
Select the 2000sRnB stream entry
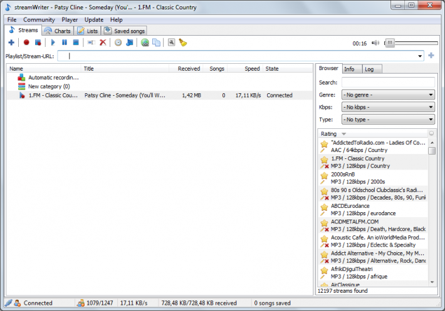click(373, 178)
